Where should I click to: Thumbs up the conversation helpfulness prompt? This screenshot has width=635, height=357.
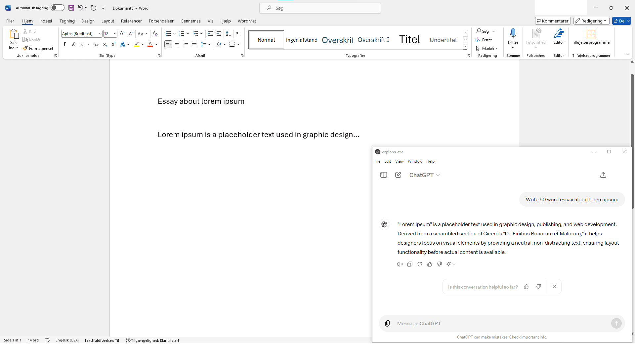coord(526,287)
